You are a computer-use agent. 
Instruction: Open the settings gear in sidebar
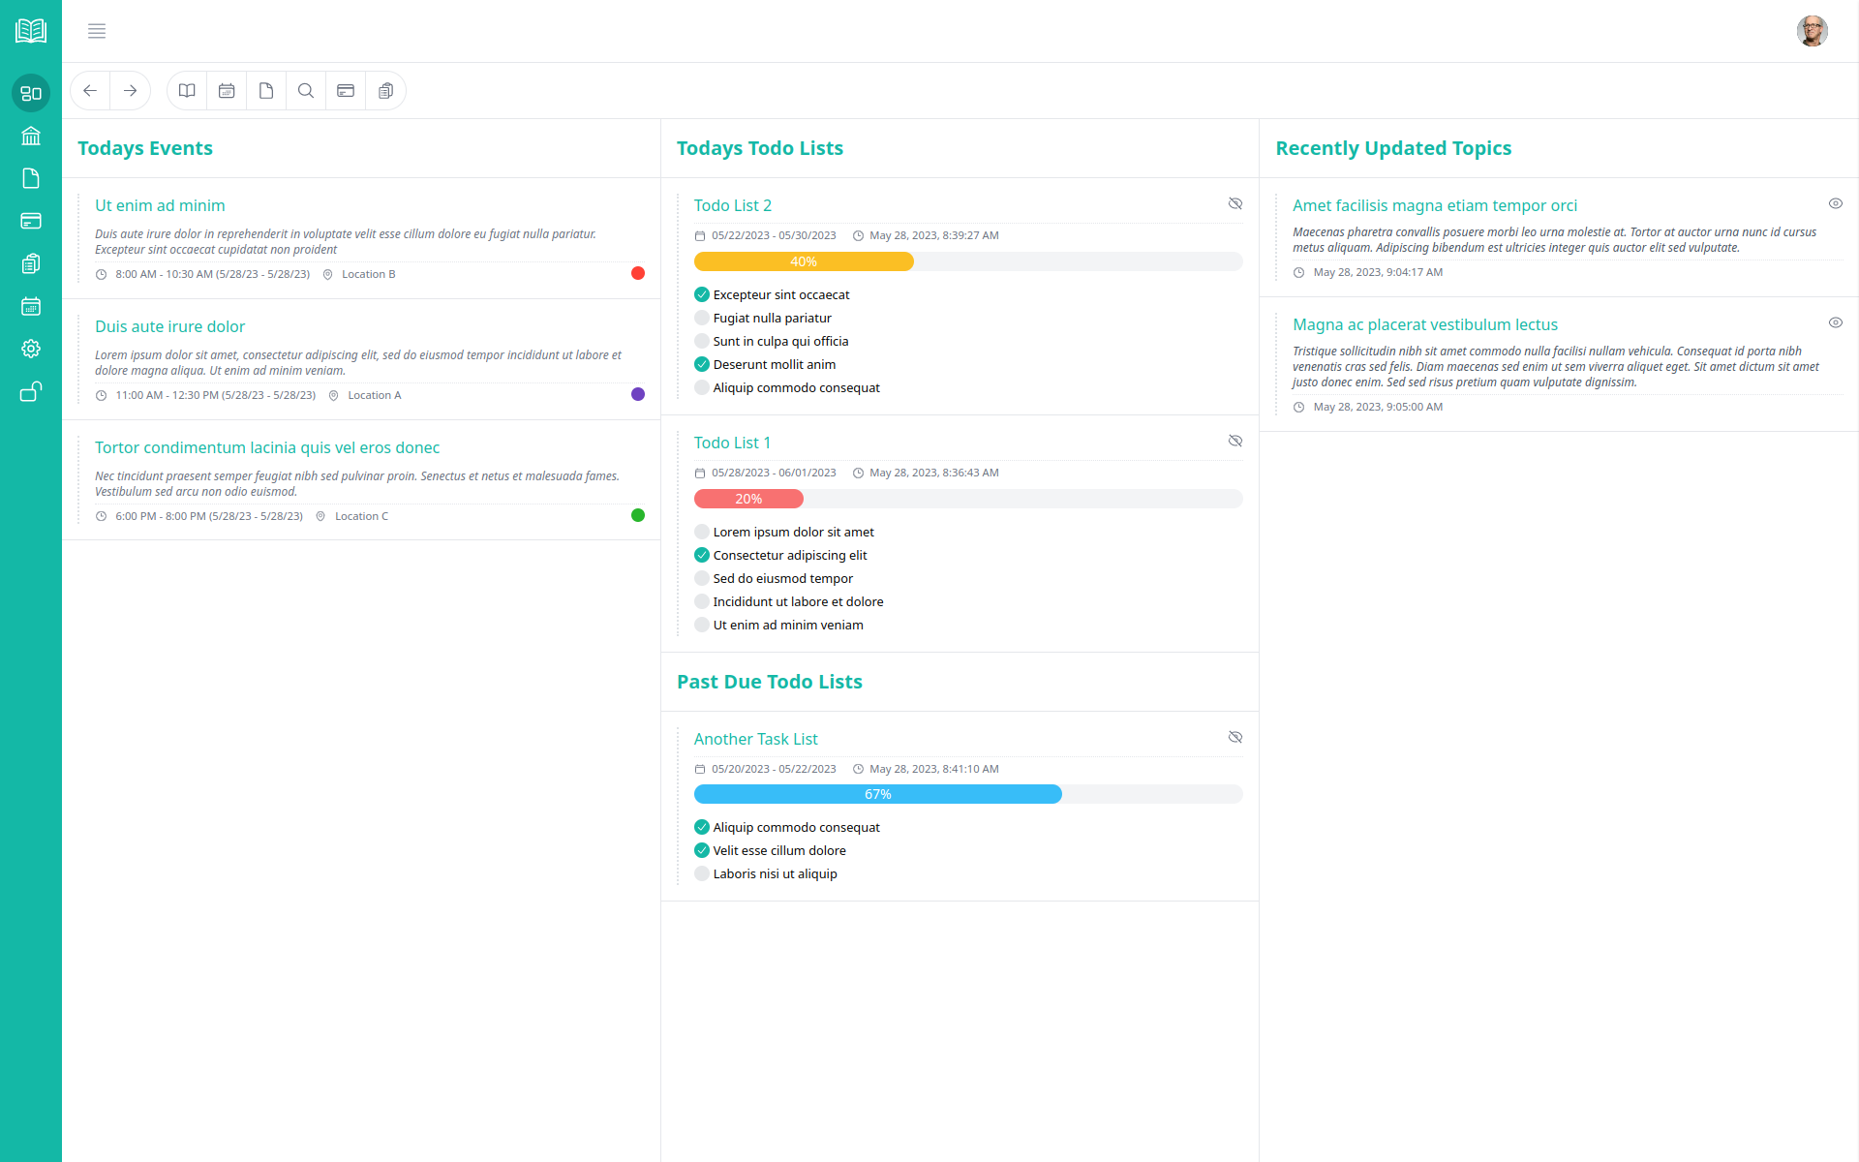coord(31,349)
